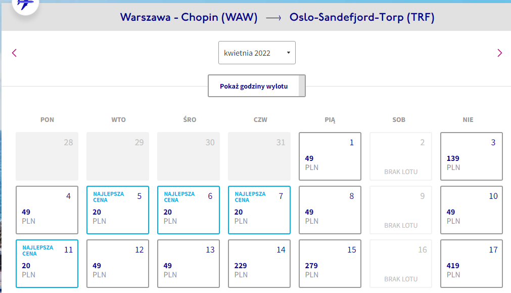Open the kwietnia 2022 month dropdown

coord(257,53)
